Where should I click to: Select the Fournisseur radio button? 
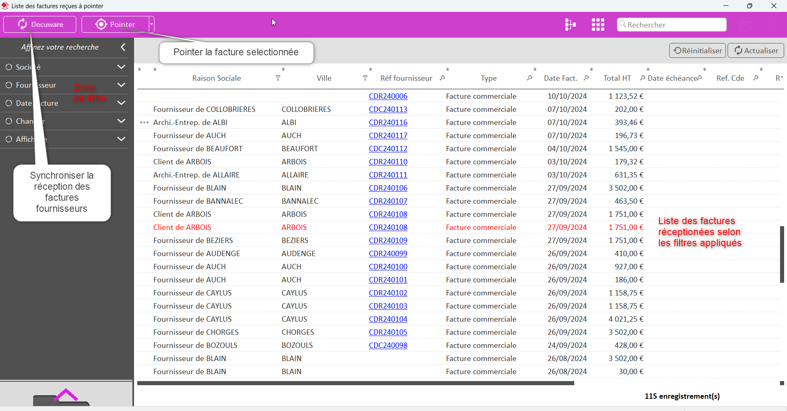point(9,85)
